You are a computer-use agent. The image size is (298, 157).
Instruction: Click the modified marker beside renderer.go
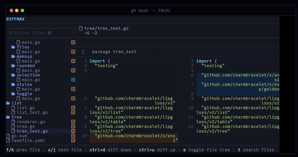pos(73,122)
